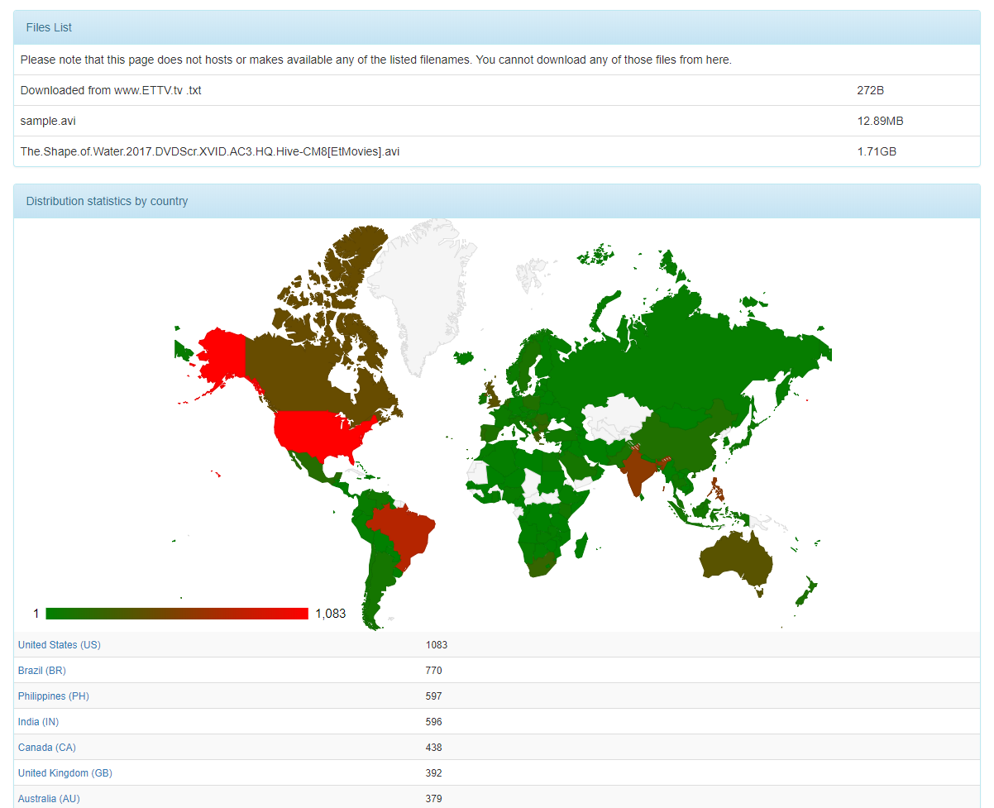Open the United Kingdom (GB) link
994x808 pixels.
65,773
